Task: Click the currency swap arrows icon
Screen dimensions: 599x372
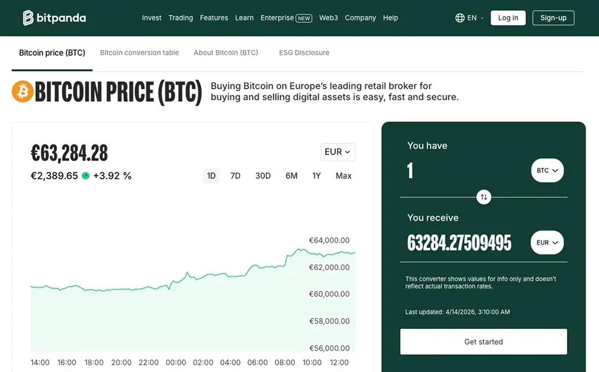Action: pos(483,197)
